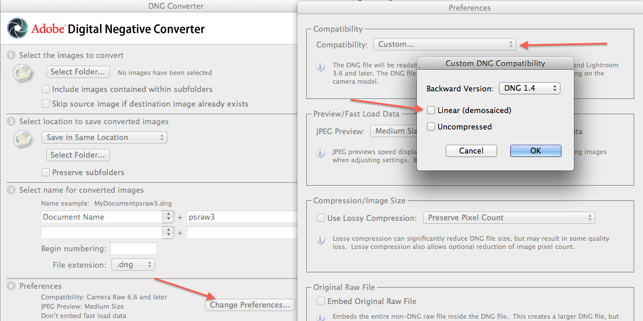Click 'No images have been selected' text
This screenshot has width=643, height=321.
coord(165,73)
